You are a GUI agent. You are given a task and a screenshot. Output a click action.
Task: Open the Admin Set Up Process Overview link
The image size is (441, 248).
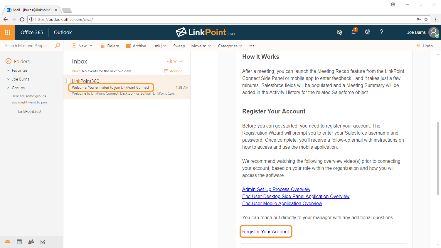pyautogui.click(x=276, y=189)
